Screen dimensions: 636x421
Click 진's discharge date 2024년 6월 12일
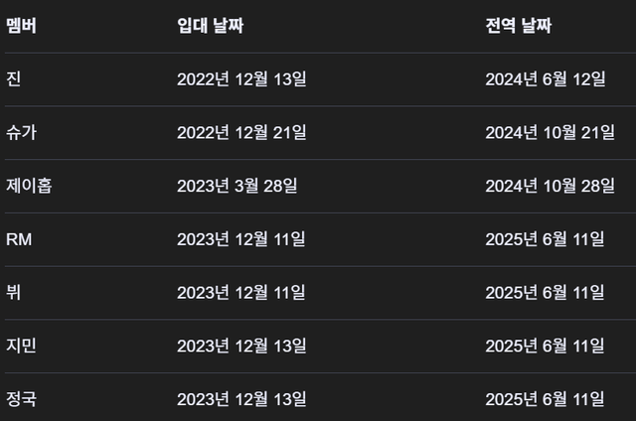coord(546,79)
